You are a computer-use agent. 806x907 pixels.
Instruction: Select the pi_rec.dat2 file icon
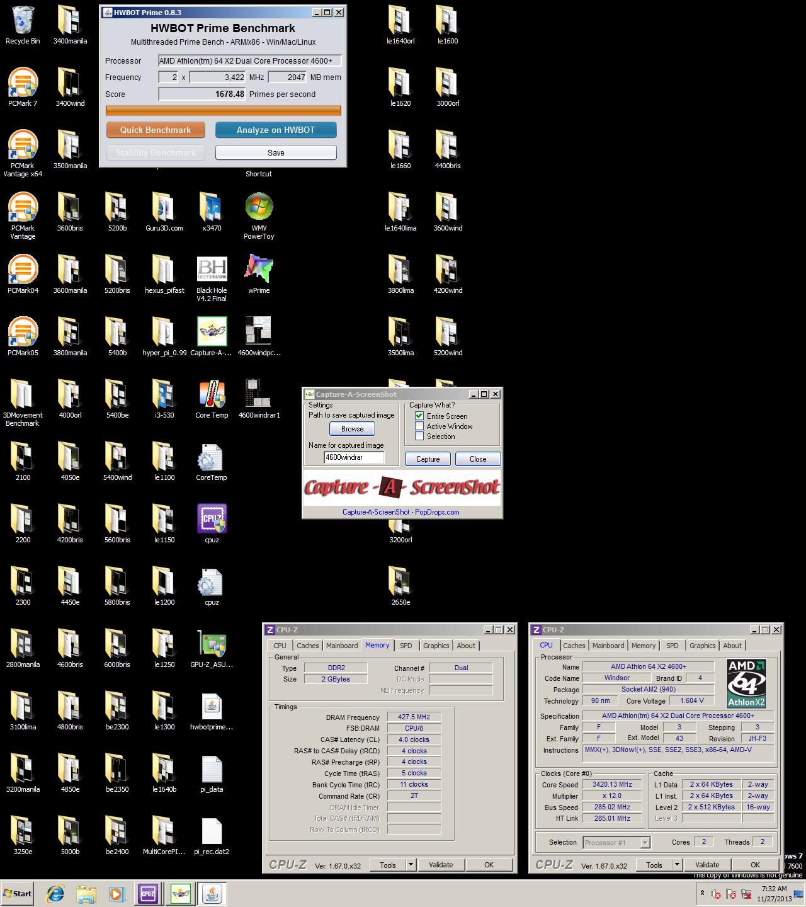(212, 831)
